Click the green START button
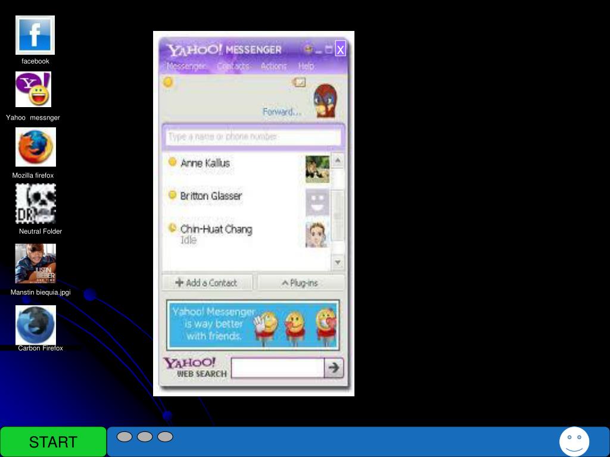 [x=53, y=442]
